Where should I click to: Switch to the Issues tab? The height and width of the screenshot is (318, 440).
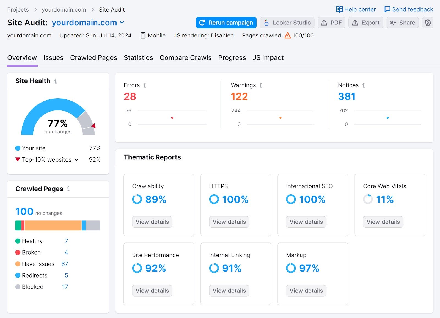(53, 58)
